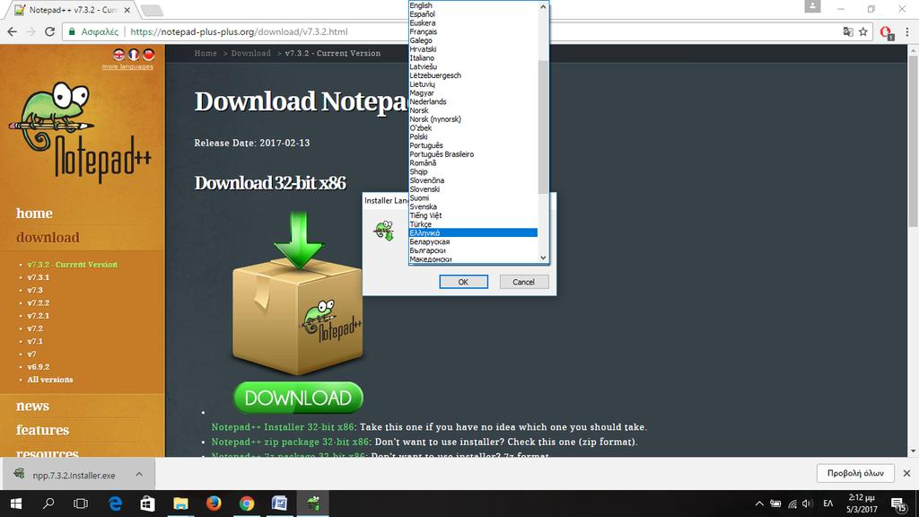Select the Notepad++ v7.3.2 browser tab
Viewport: 919px width, 517px height.
(x=73, y=10)
